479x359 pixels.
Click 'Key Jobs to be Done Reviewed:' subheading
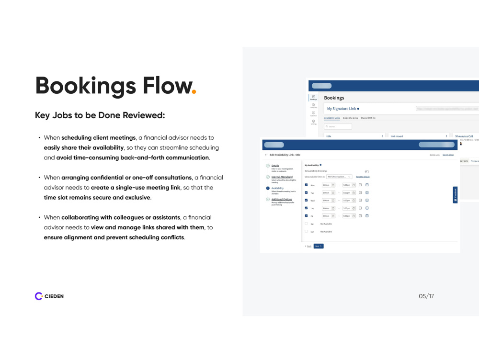100,115
